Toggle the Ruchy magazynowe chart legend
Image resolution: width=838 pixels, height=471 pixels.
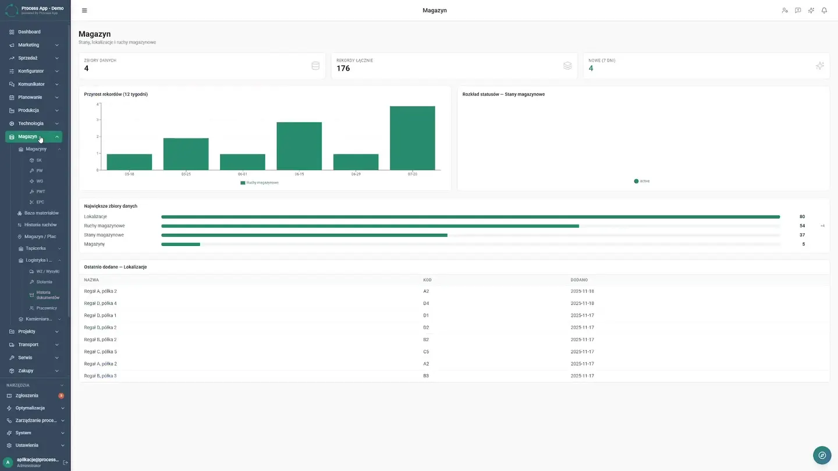tap(260, 183)
